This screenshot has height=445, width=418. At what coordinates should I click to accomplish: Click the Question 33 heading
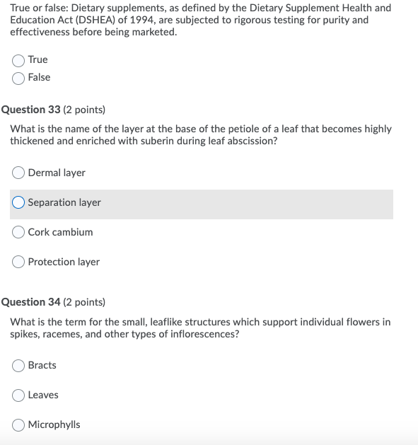tap(53, 110)
